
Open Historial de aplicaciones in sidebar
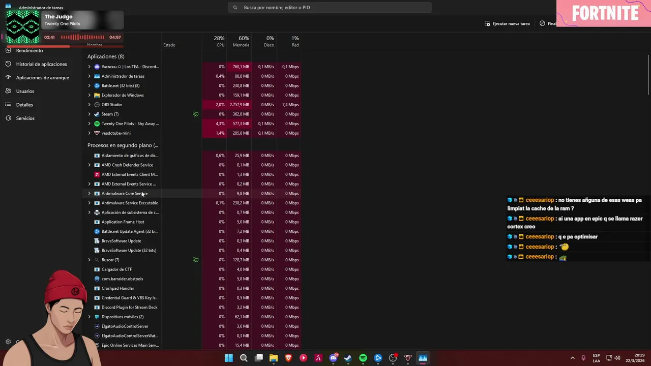pos(41,64)
